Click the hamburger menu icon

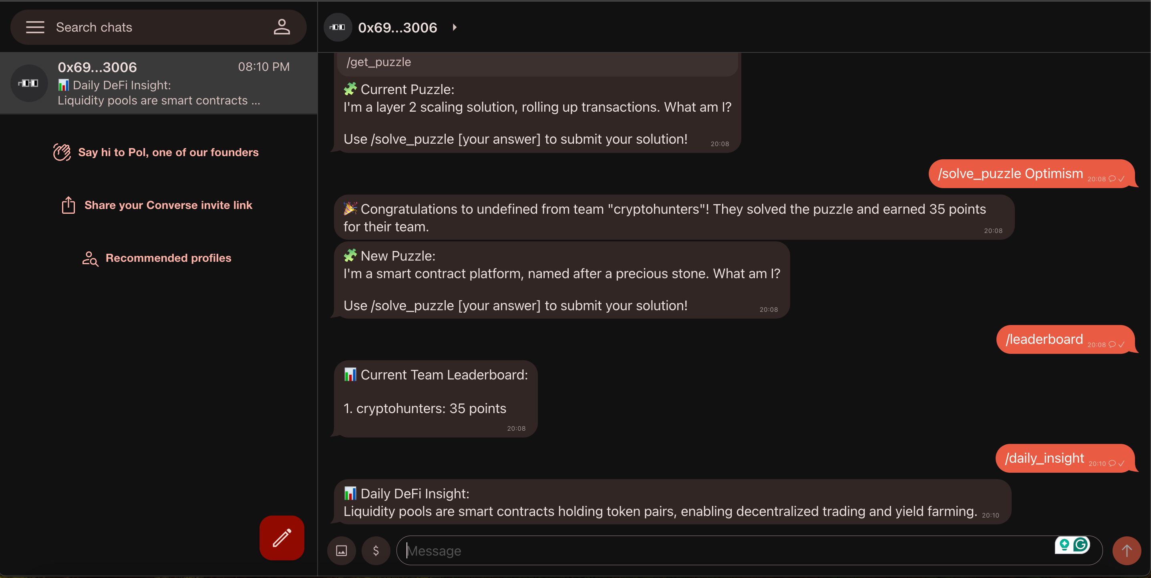34,26
